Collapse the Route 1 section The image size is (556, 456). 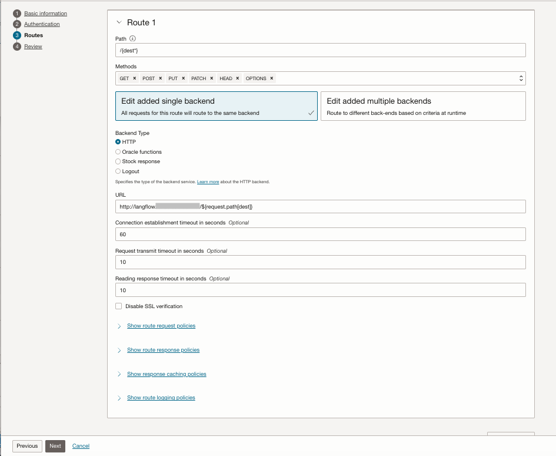[x=119, y=22]
